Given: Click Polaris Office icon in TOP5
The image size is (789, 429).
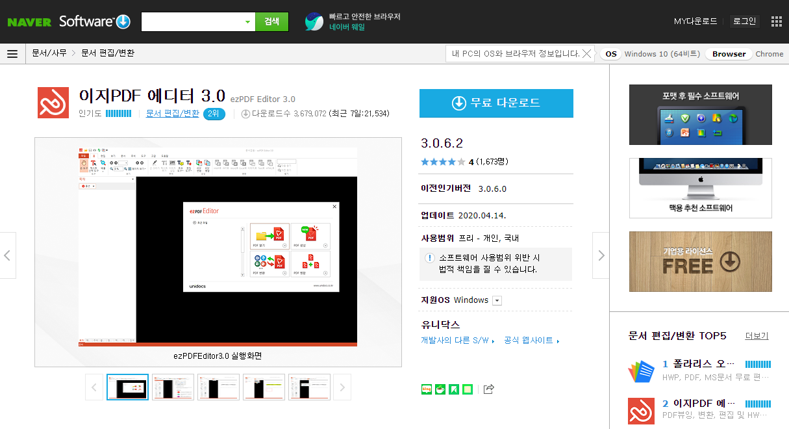Looking at the screenshot, I should click(642, 370).
